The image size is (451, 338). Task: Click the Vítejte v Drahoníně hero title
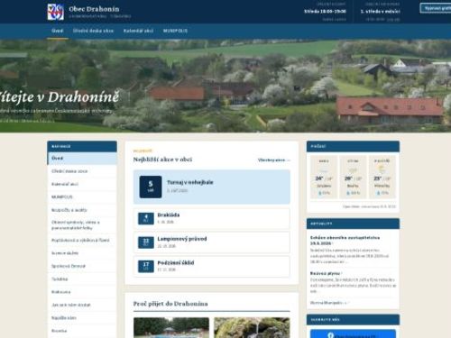coord(60,97)
